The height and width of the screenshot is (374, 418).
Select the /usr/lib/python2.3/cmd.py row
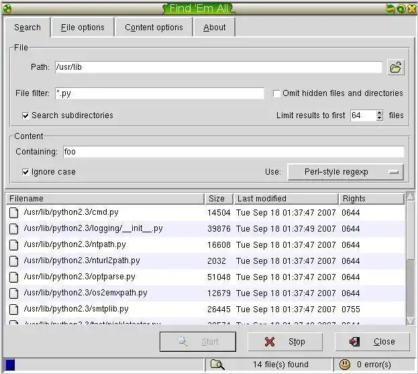205,213
